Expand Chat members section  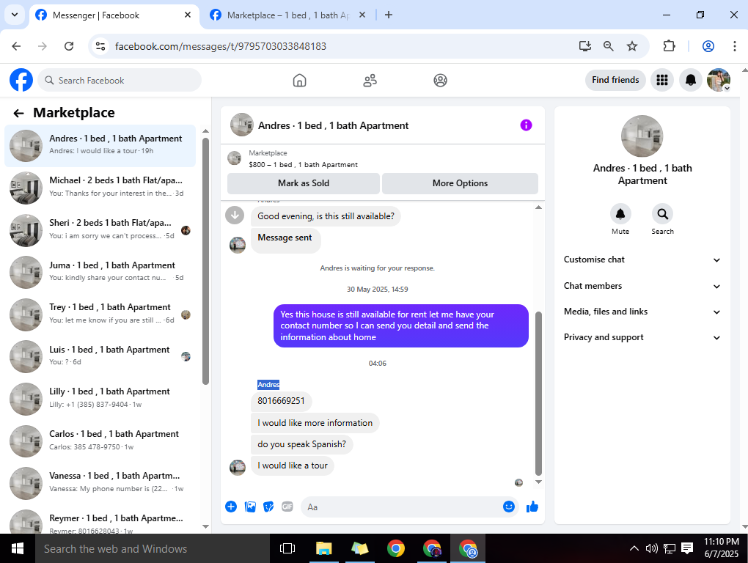[x=642, y=286]
